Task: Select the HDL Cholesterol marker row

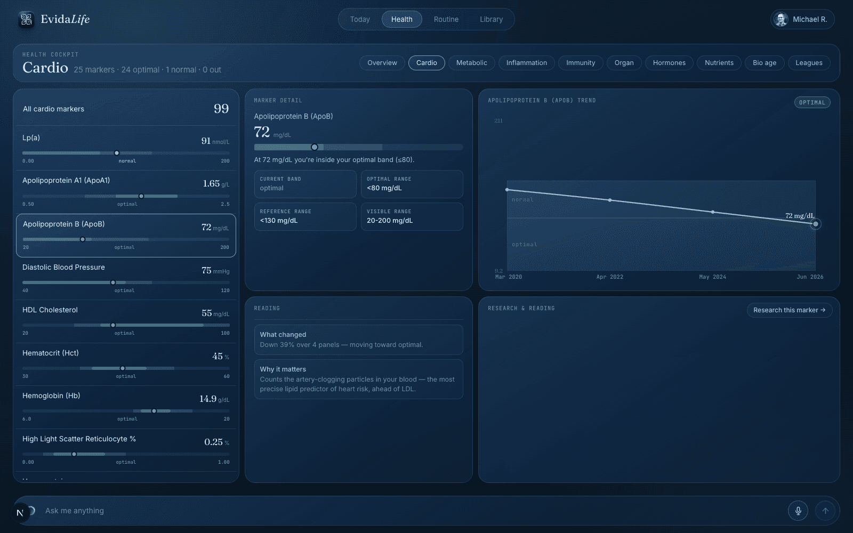Action: pyautogui.click(x=126, y=321)
